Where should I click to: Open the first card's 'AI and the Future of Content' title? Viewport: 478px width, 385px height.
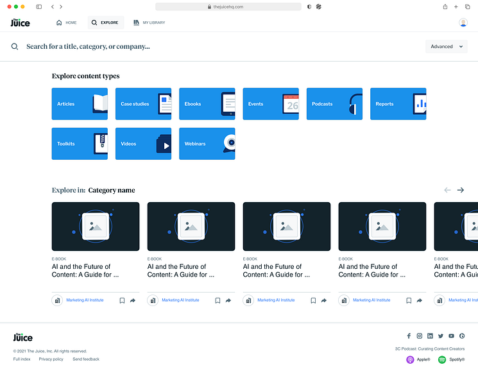[85, 271]
